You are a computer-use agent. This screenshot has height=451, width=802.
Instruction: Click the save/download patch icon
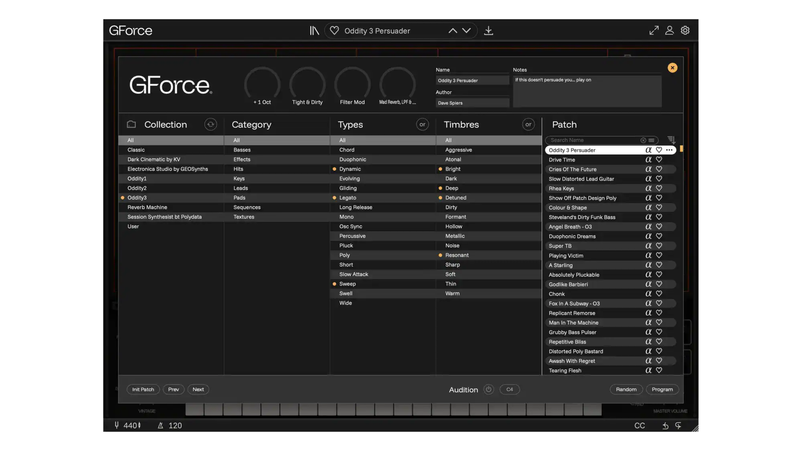pos(488,30)
